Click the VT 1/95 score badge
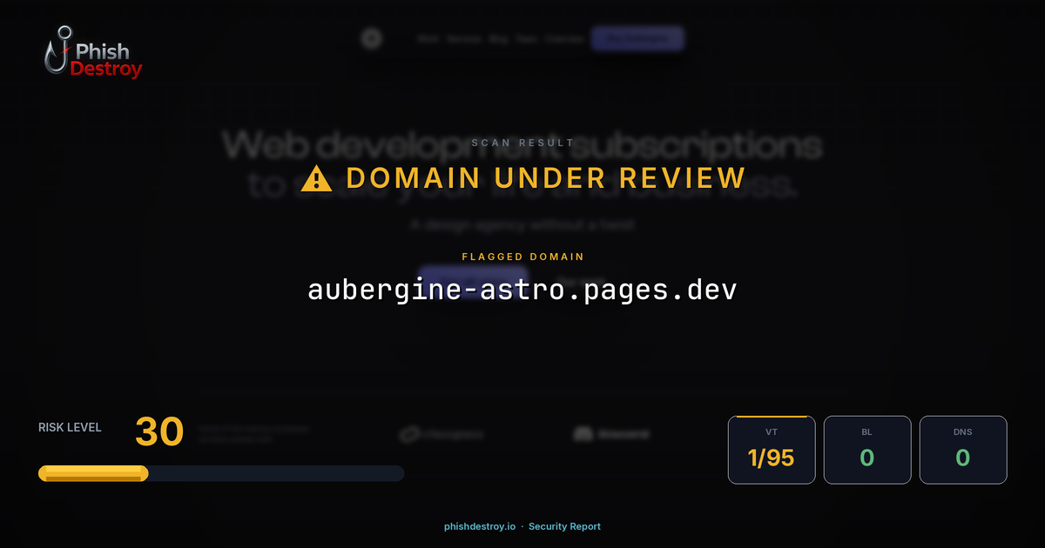 click(772, 450)
